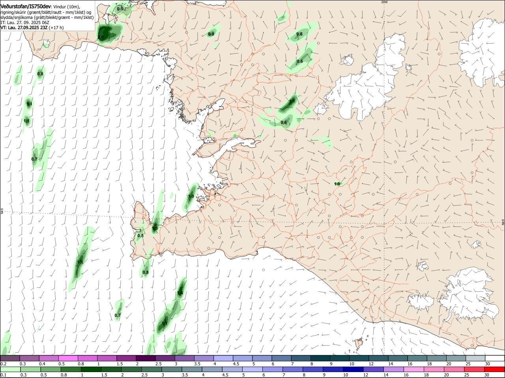
Task: Click the 0.9 precipitation label
Action: (211, 34)
